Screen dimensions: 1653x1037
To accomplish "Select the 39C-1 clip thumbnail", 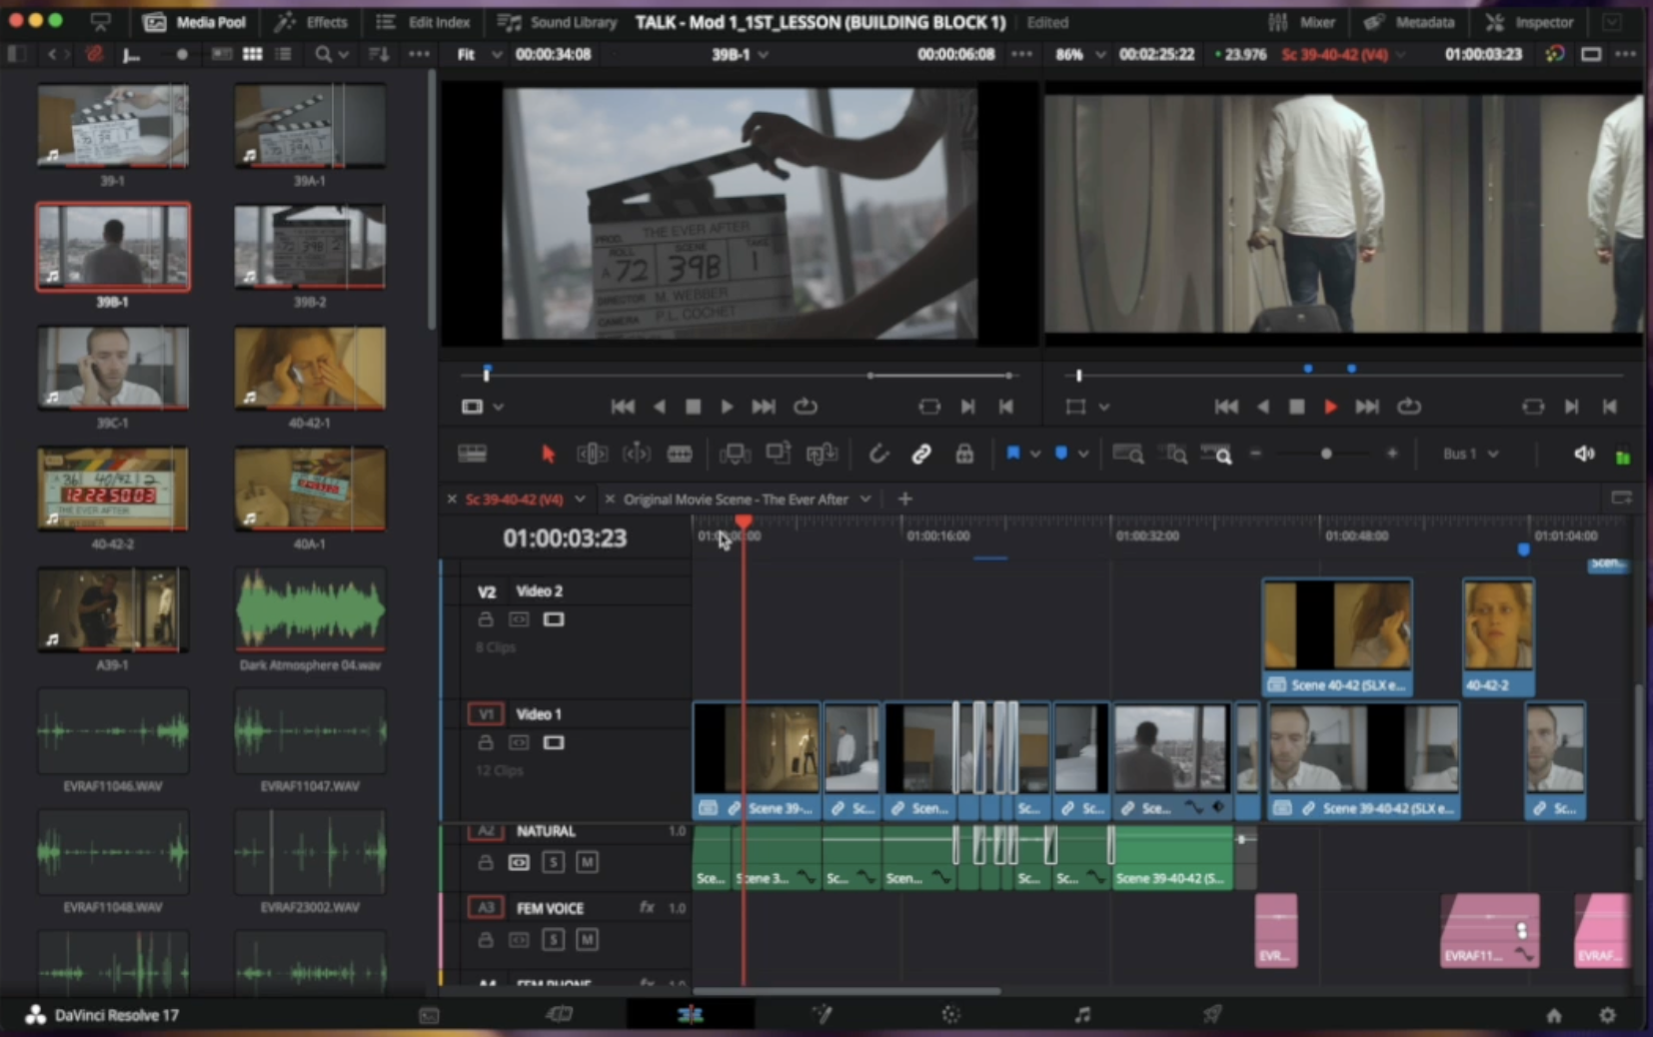I will tap(112, 369).
